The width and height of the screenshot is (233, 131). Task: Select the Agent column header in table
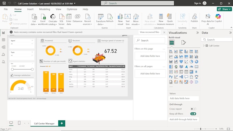(73, 66)
